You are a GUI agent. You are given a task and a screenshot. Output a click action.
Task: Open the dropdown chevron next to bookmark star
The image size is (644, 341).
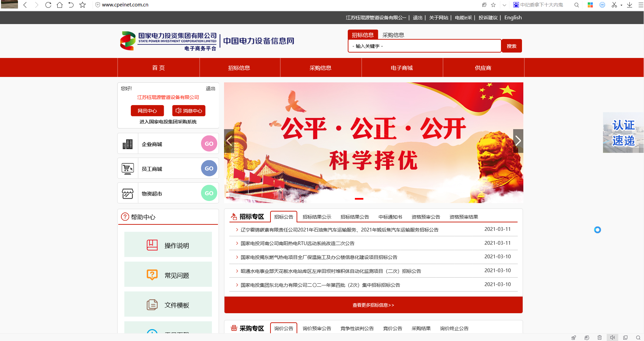[504, 5]
